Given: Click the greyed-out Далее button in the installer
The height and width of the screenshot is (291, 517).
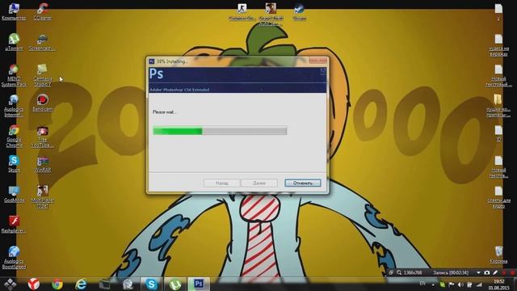Looking at the screenshot, I should pyautogui.click(x=259, y=183).
